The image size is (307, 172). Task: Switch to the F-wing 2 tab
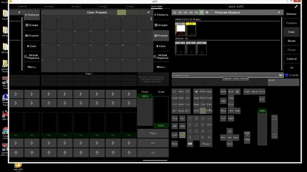pyautogui.click(x=103, y=6)
